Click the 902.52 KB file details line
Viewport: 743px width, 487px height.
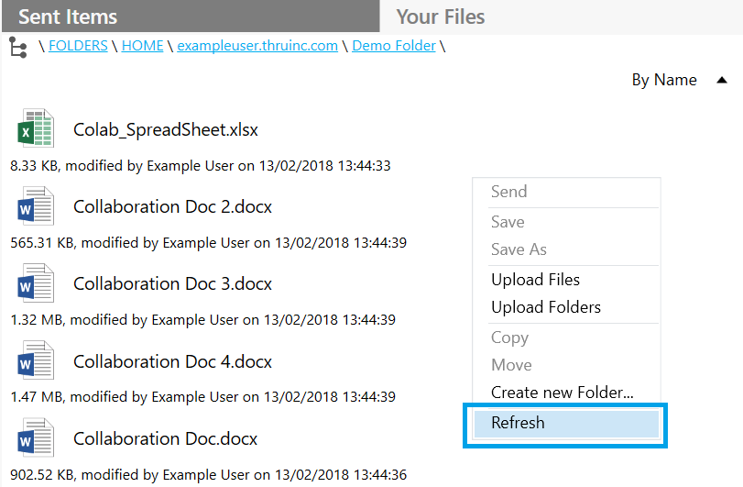tap(209, 475)
